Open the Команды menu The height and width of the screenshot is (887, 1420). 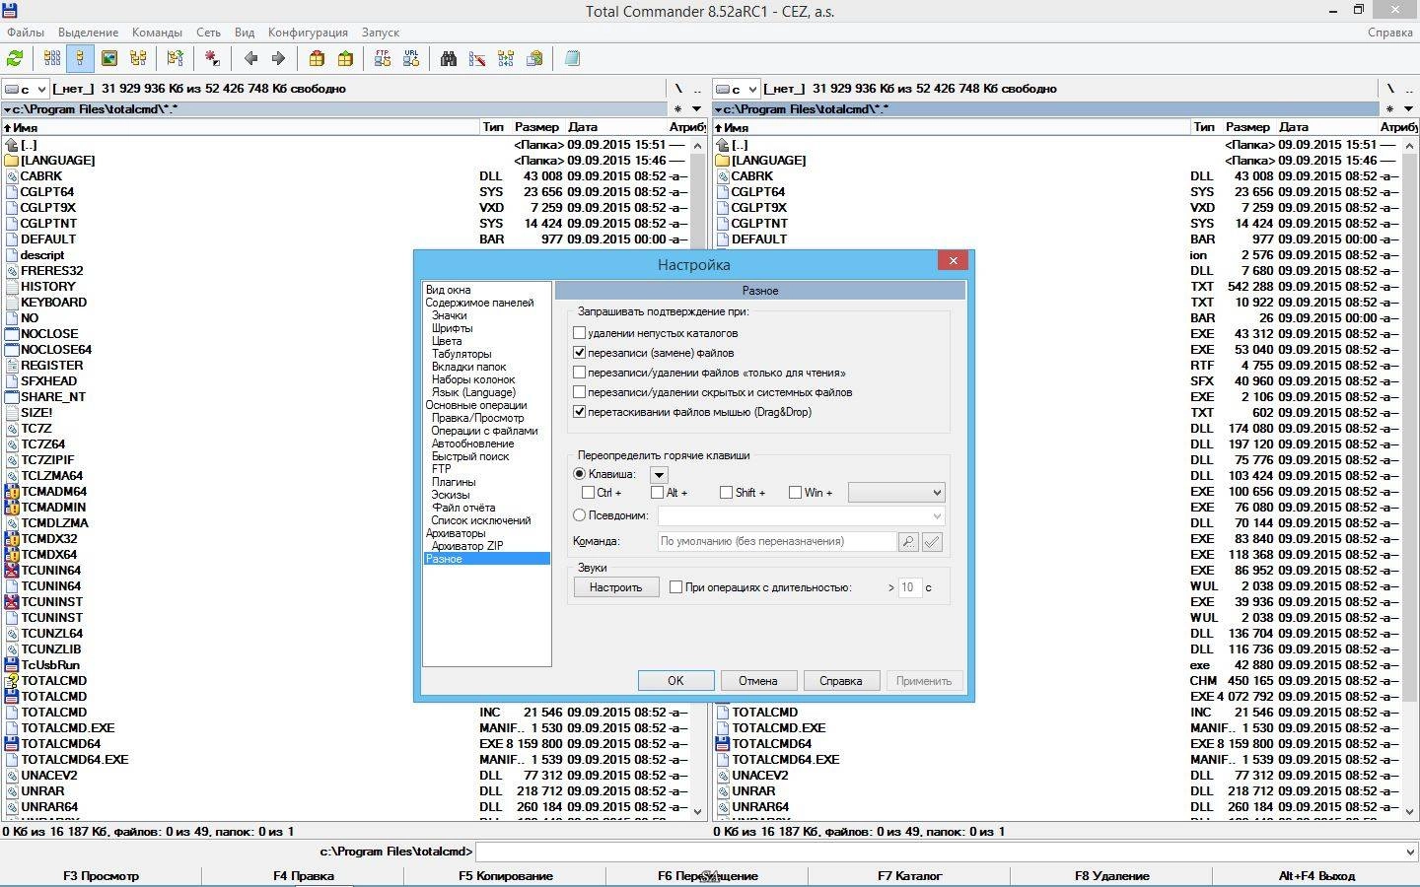tap(156, 33)
